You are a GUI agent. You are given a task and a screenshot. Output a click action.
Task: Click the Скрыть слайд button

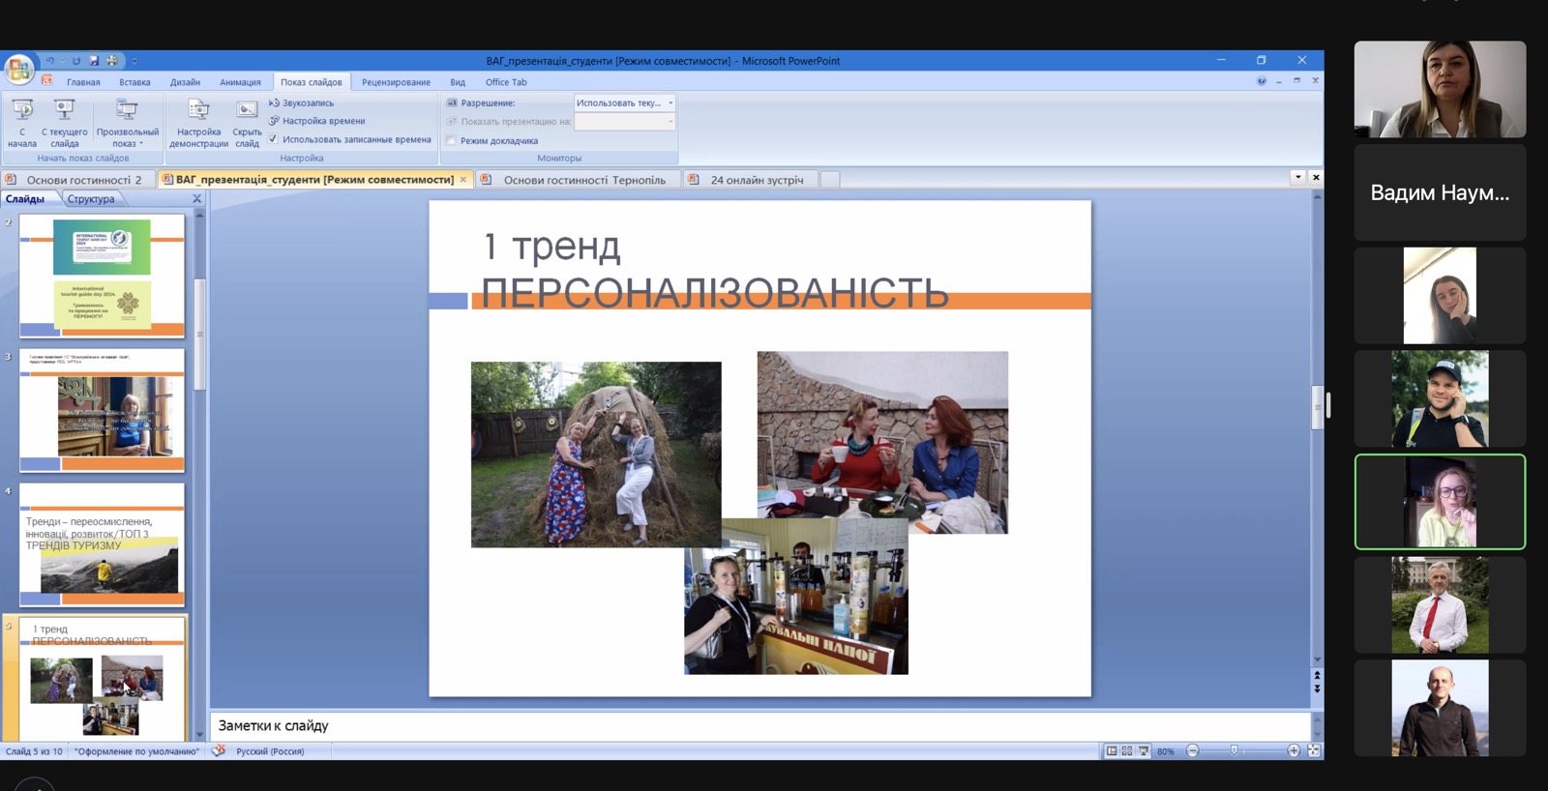(247, 123)
